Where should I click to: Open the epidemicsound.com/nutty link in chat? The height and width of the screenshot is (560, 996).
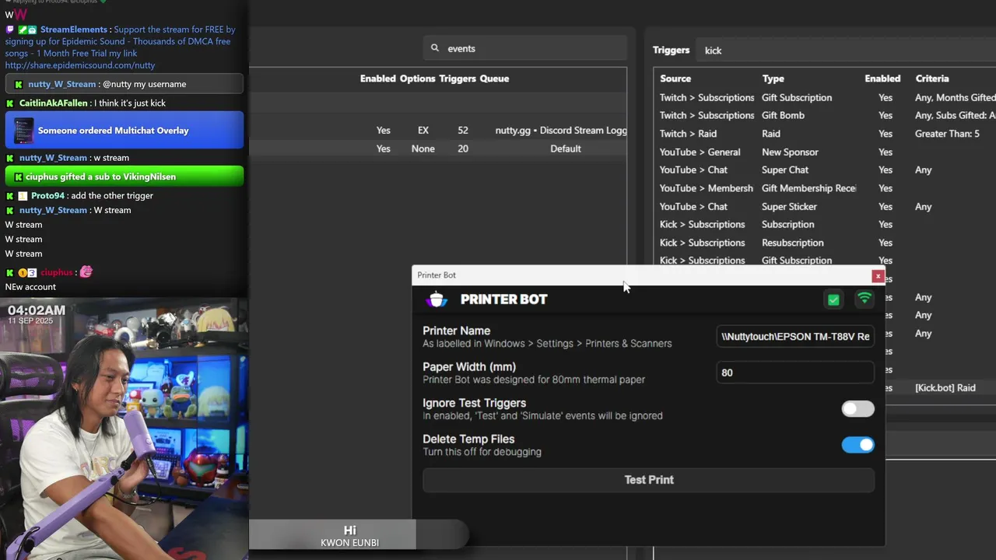coord(80,65)
